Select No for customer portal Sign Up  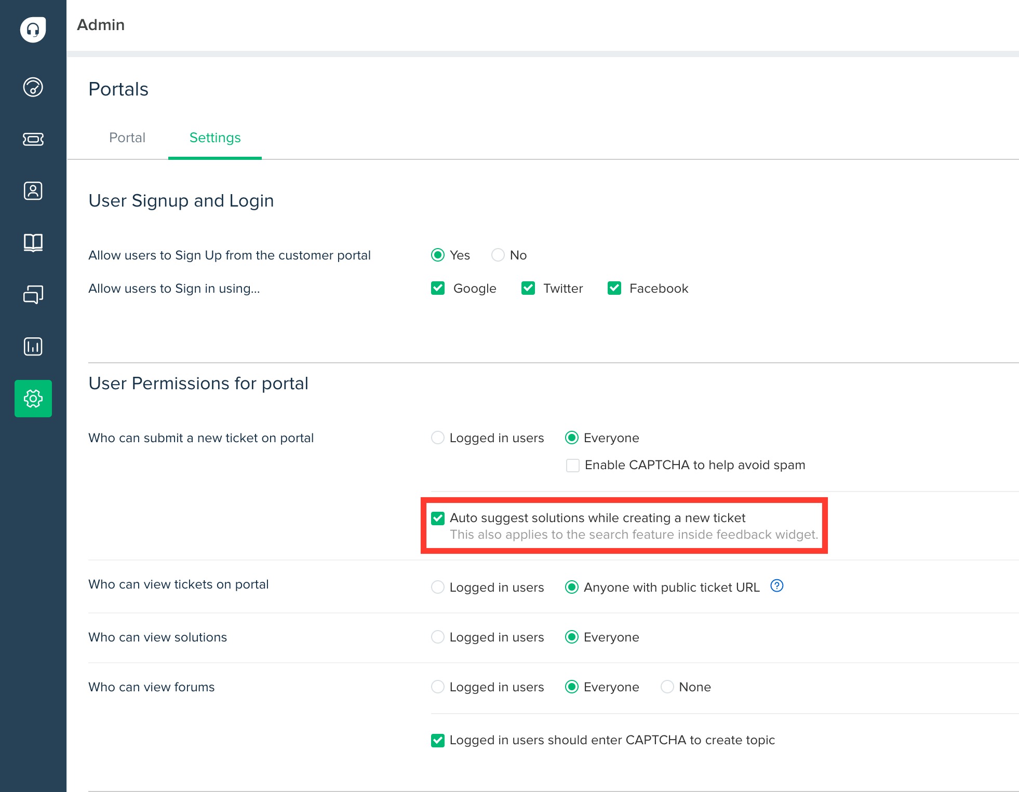tap(498, 255)
